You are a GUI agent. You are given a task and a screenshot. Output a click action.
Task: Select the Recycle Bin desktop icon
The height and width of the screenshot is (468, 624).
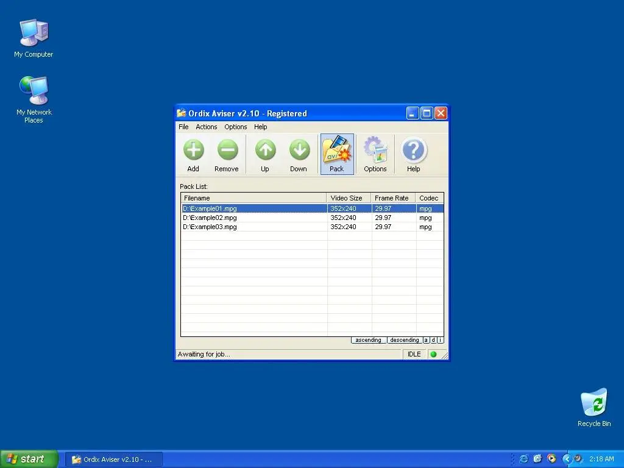pos(594,408)
